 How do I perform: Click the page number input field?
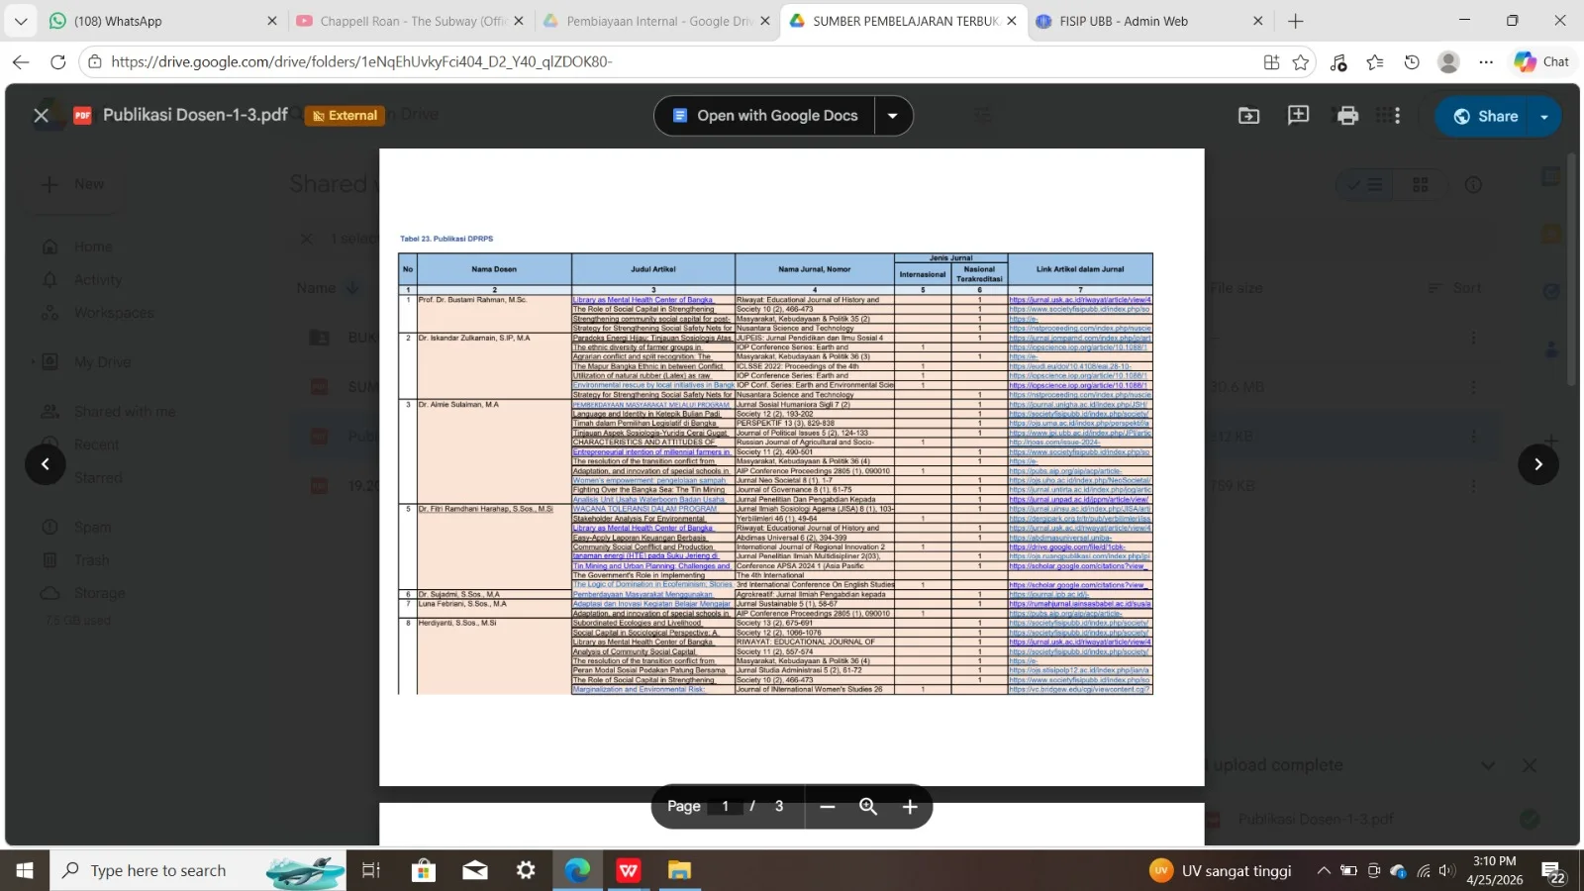coord(726,807)
